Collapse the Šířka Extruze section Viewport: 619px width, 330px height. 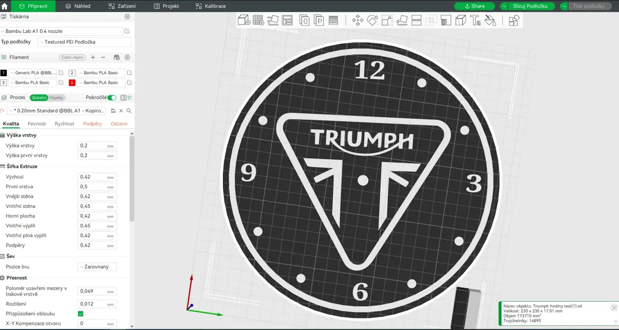[x=22, y=167]
